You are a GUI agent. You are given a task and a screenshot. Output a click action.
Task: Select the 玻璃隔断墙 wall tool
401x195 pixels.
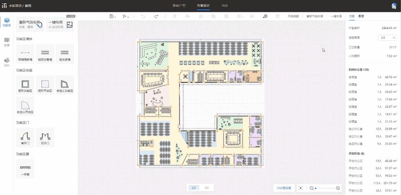(x=25, y=54)
